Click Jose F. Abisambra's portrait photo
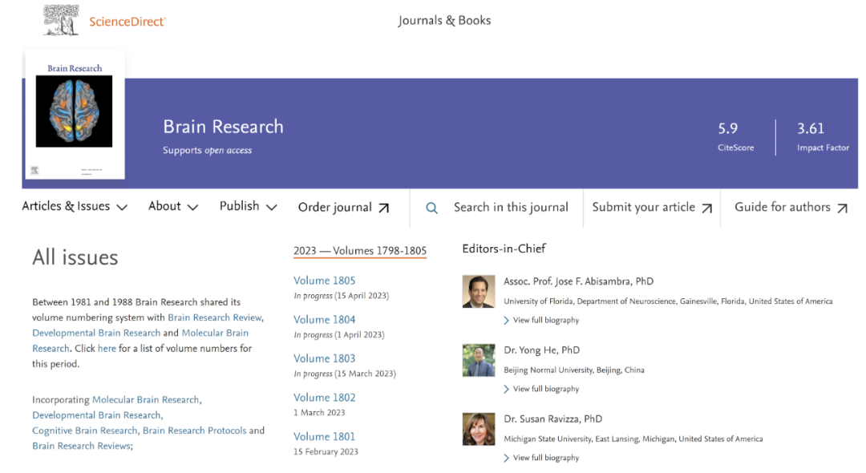 pyautogui.click(x=478, y=292)
